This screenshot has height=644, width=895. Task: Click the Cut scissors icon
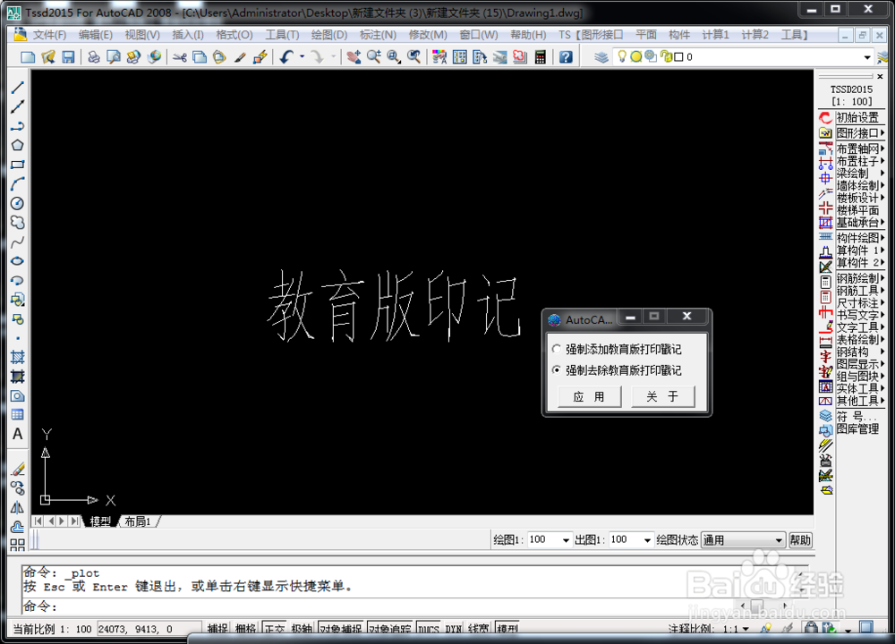click(180, 57)
